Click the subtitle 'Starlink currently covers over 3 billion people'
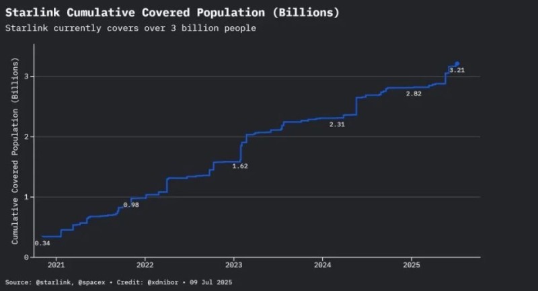Screen dimensions: 538x291 (130, 28)
